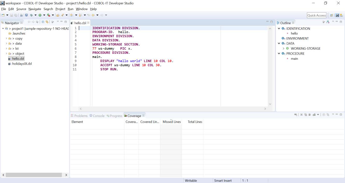Viewport: 345px width, 183px height.
Task: Expand the WORKING-STORAGE outline node
Action: click(x=283, y=48)
